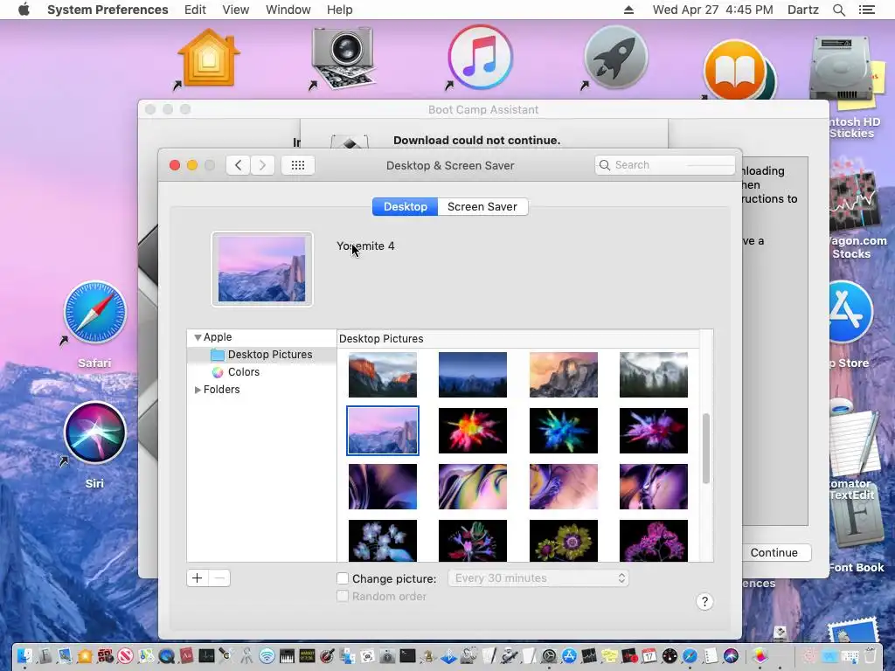This screenshot has height=671, width=895.
Task: Click Continue in Boot Camp Assistant window
Action: point(776,552)
